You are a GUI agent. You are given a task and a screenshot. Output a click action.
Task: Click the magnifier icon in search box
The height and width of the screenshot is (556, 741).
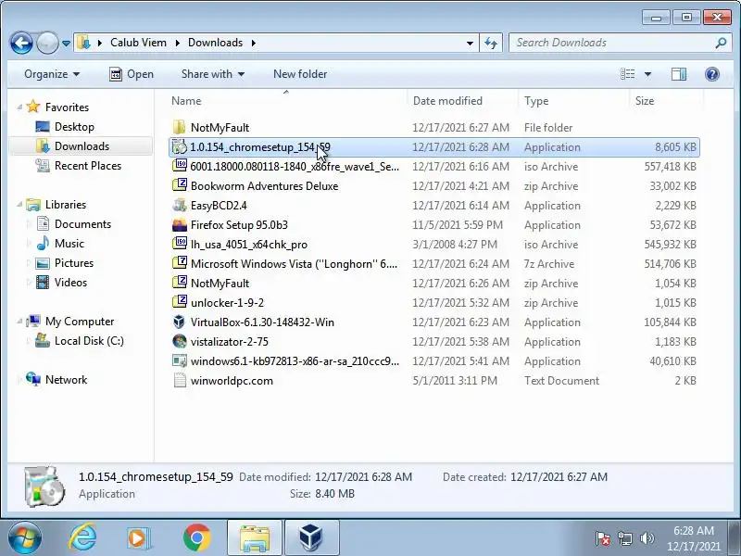click(x=721, y=43)
